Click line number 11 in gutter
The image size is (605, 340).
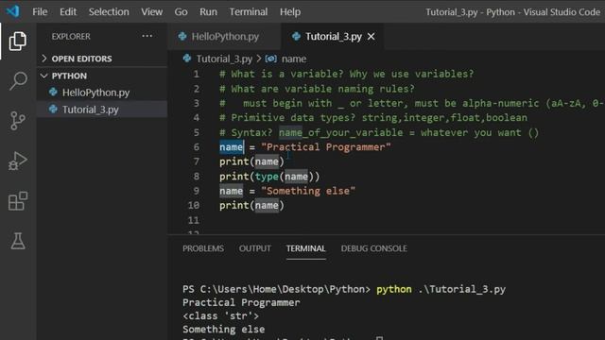click(193, 220)
